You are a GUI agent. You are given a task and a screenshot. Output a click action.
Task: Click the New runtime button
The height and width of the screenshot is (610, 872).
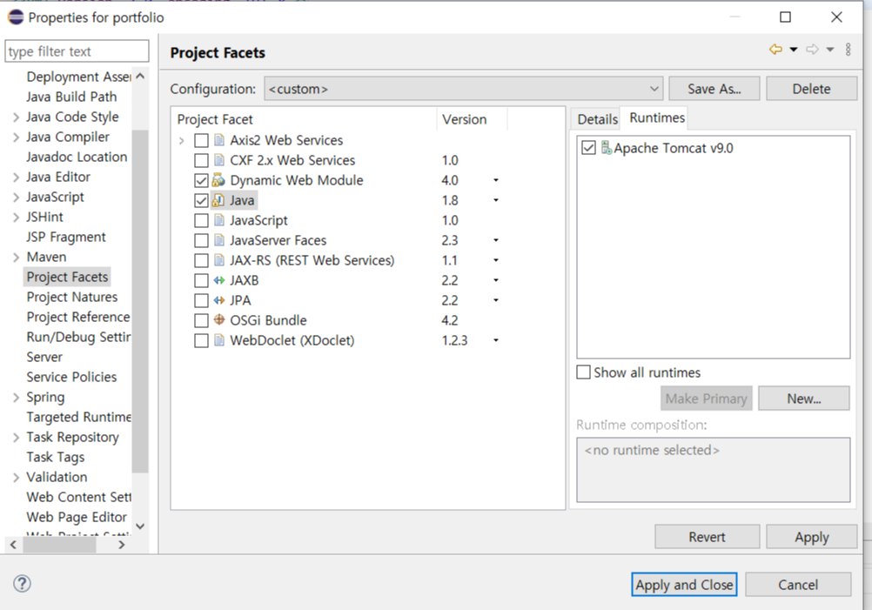[803, 399]
